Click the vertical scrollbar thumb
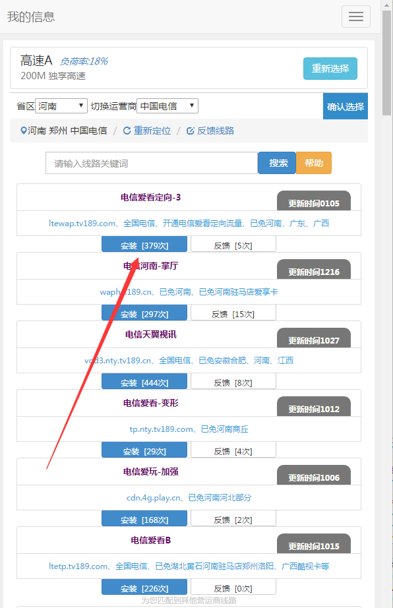 click(387, 63)
